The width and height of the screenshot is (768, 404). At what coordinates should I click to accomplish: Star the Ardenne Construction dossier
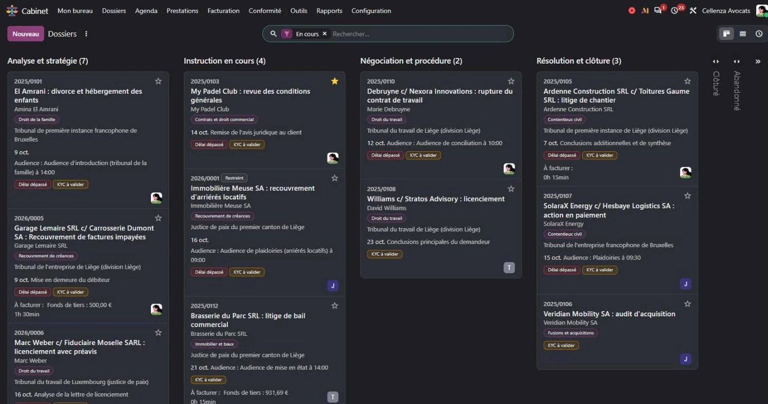687,81
